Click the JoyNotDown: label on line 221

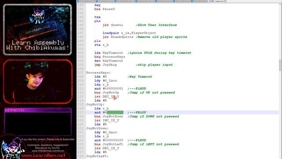click(x=97, y=129)
